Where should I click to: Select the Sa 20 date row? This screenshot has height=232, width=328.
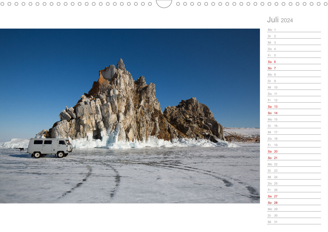pos(294,151)
